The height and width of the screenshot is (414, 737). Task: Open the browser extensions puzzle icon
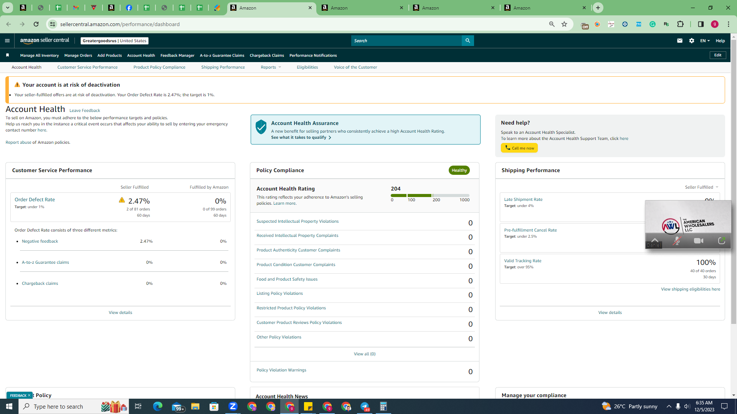pyautogui.click(x=680, y=24)
